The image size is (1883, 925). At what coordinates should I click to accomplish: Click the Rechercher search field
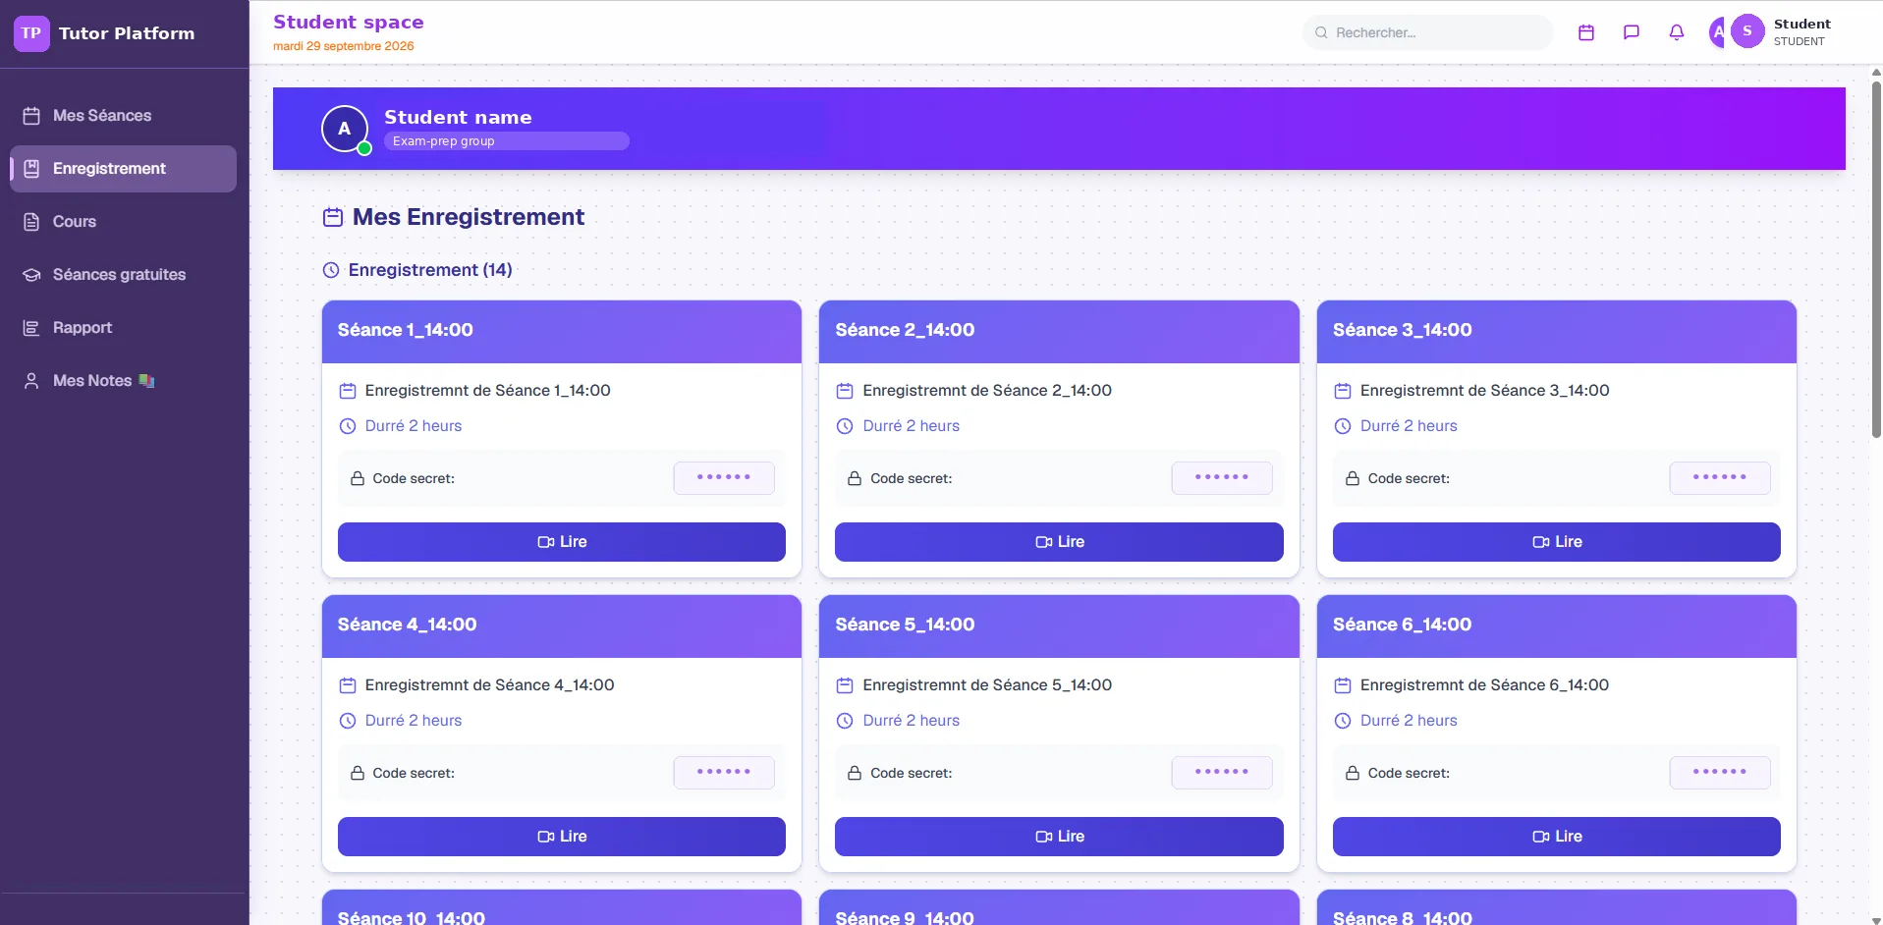pos(1428,32)
